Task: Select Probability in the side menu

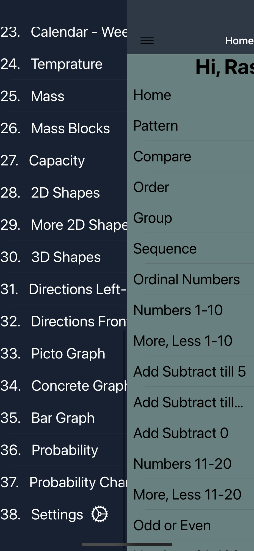Action: [65, 450]
